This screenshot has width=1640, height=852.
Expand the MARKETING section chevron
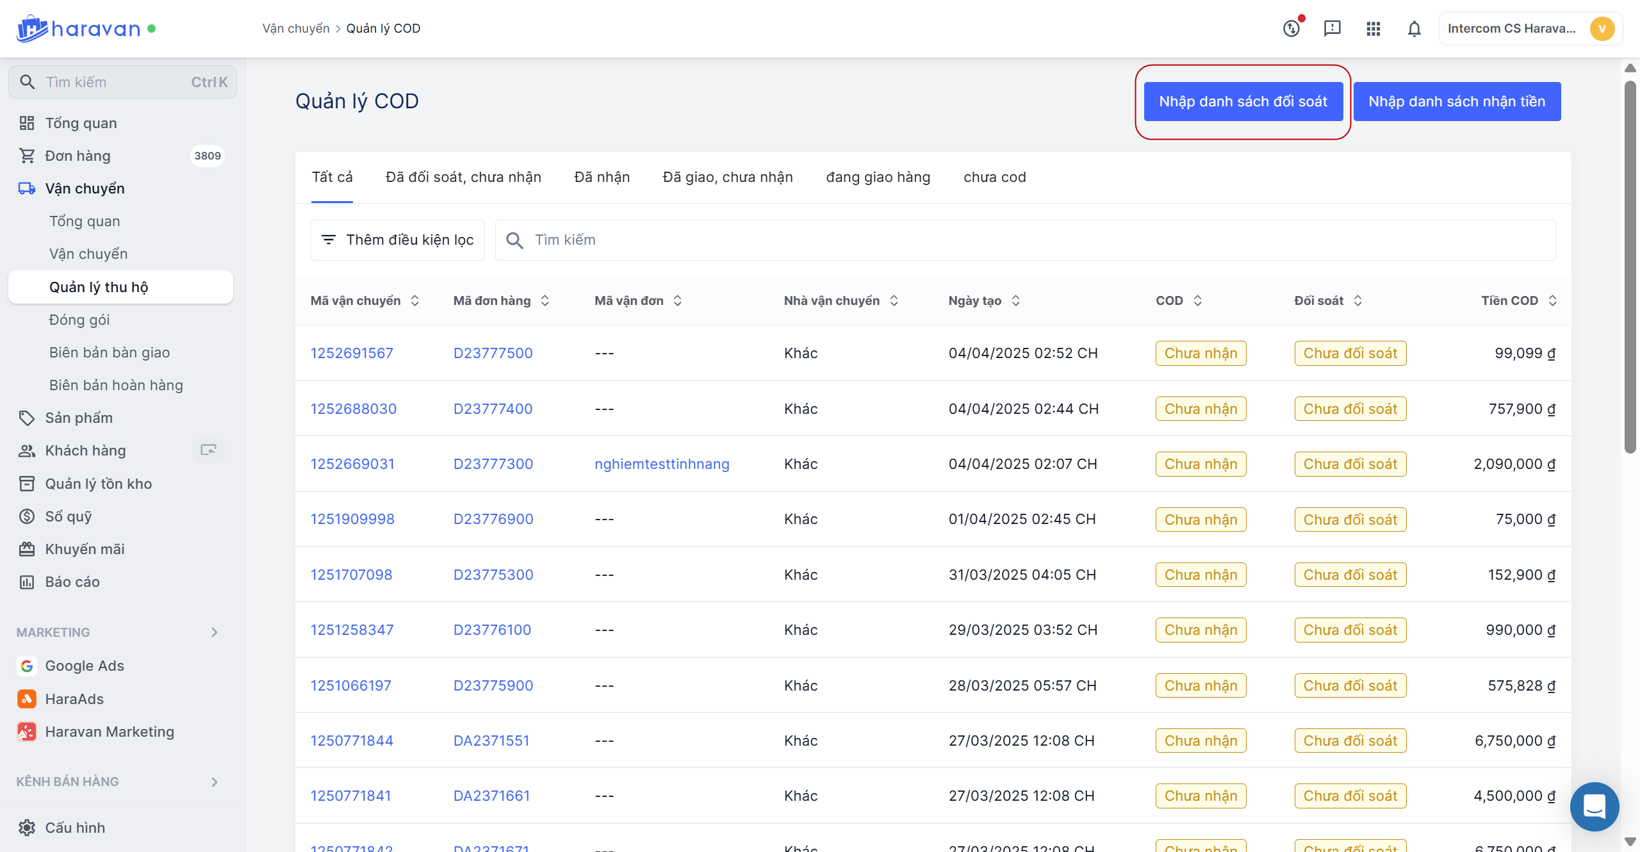tap(215, 632)
